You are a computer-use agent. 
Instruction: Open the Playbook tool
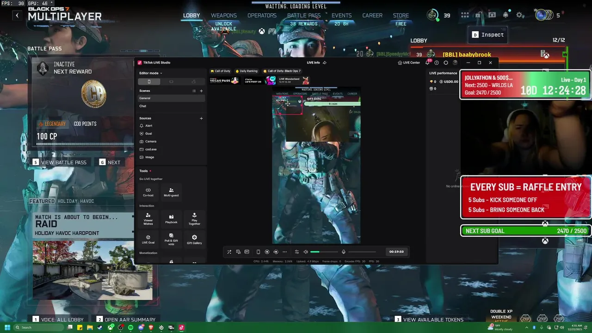pos(171,218)
